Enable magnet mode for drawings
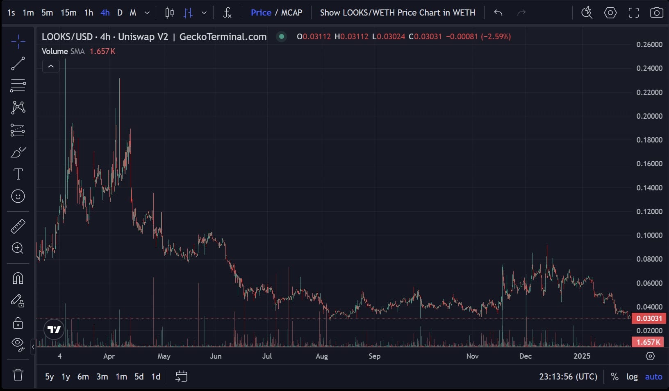Image resolution: width=669 pixels, height=391 pixels. pyautogui.click(x=18, y=278)
